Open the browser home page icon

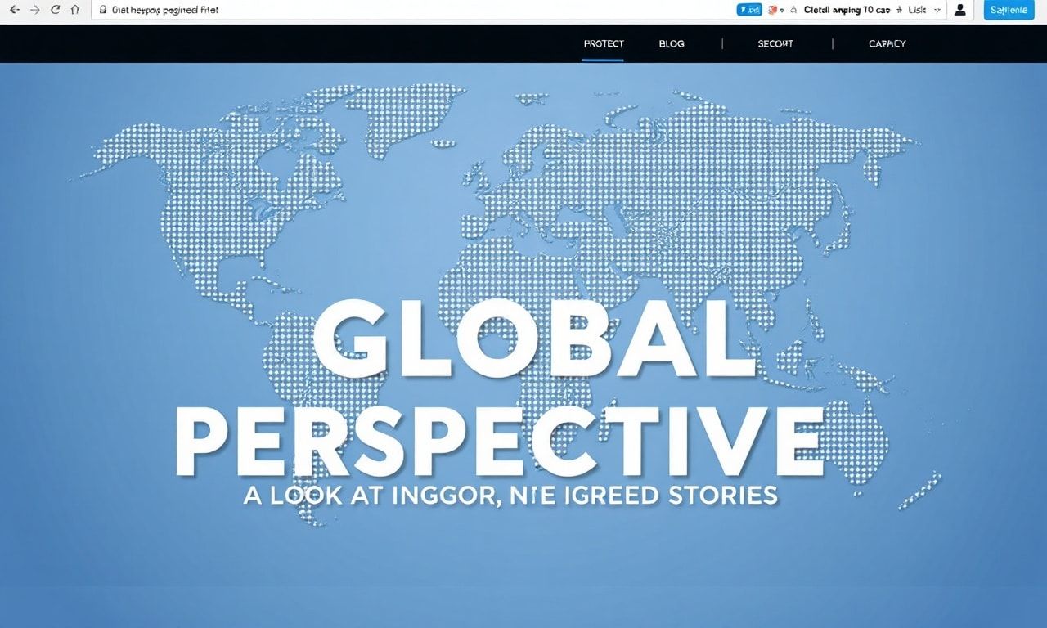tap(75, 10)
